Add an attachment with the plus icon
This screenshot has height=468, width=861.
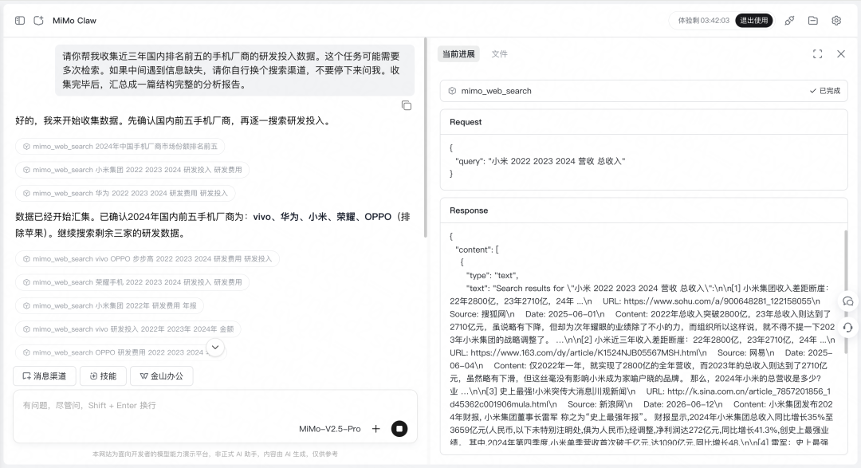point(375,428)
